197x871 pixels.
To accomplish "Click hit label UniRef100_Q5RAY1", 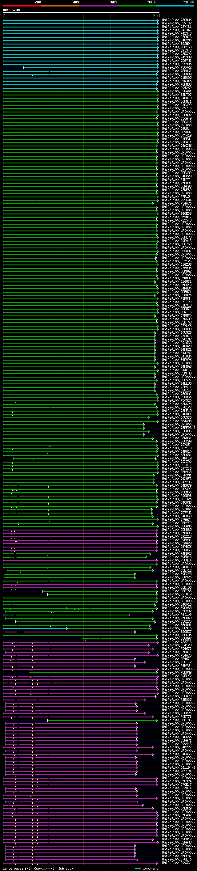I will pos(176,740).
